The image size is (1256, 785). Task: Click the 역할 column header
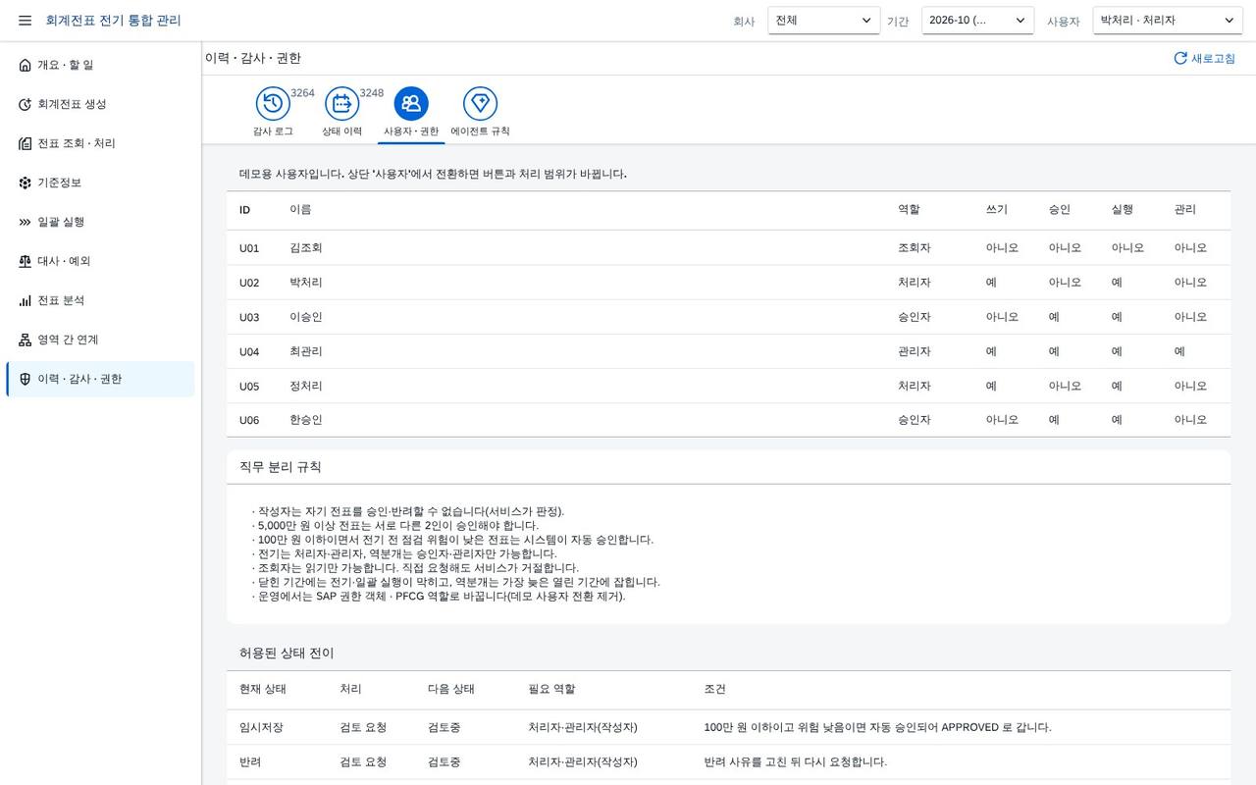[909, 209]
